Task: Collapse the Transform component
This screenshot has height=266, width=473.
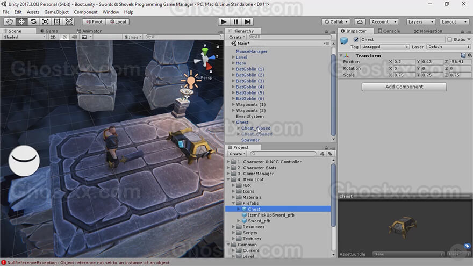Action: click(341, 56)
